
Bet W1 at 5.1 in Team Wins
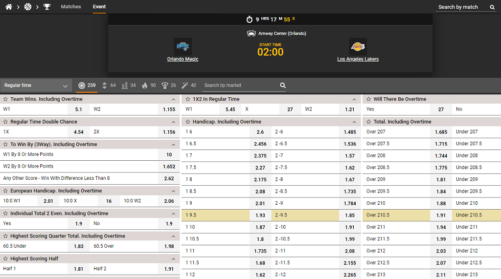pyautogui.click(x=79, y=109)
